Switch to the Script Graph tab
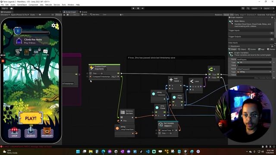Image resolution: width=276 pixels, height=155 pixels. (70, 12)
